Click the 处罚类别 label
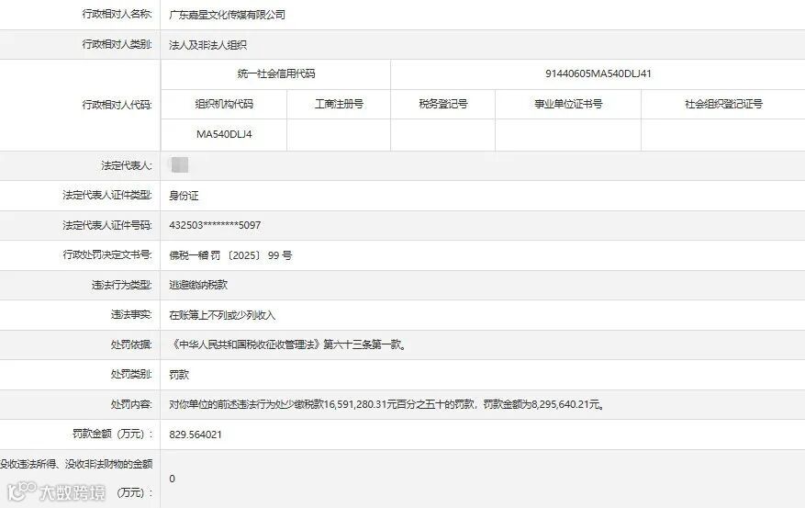 point(131,375)
